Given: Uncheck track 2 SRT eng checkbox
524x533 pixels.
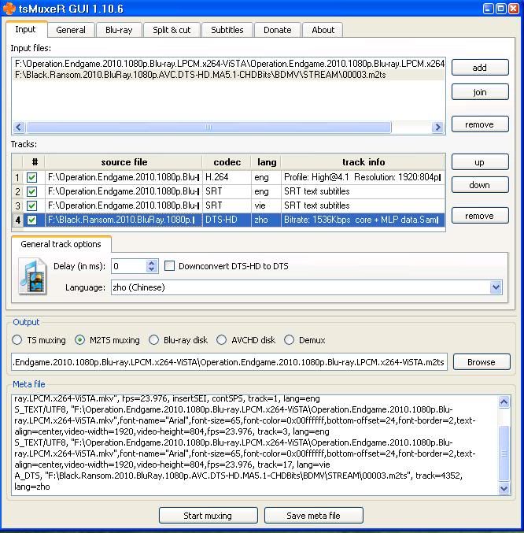Looking at the screenshot, I should [32, 191].
